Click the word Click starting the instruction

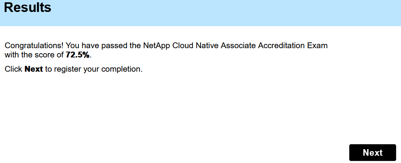coord(14,69)
